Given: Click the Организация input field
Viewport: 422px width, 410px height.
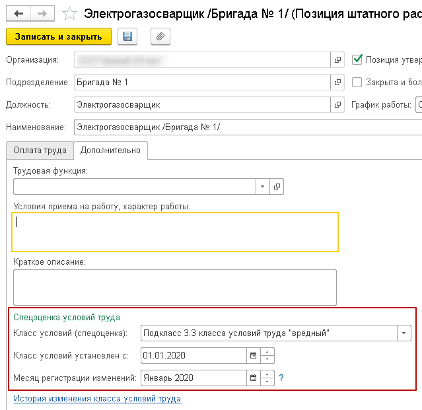Looking at the screenshot, I should click(202, 59).
